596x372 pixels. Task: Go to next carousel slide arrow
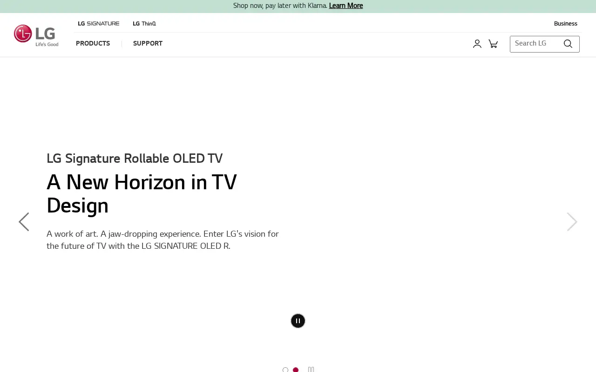tap(572, 222)
